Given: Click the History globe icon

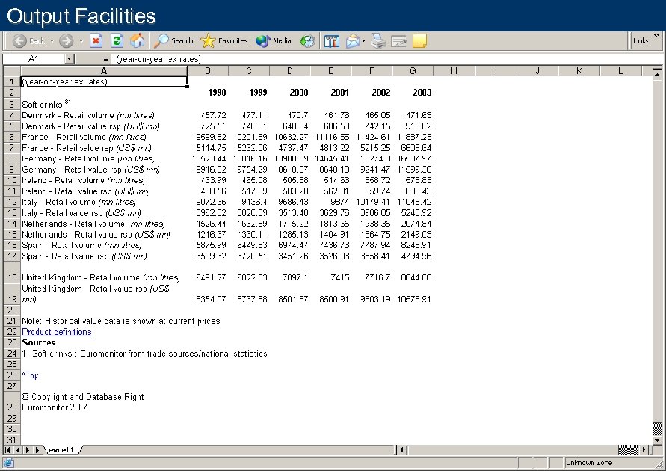Looking at the screenshot, I should [307, 40].
